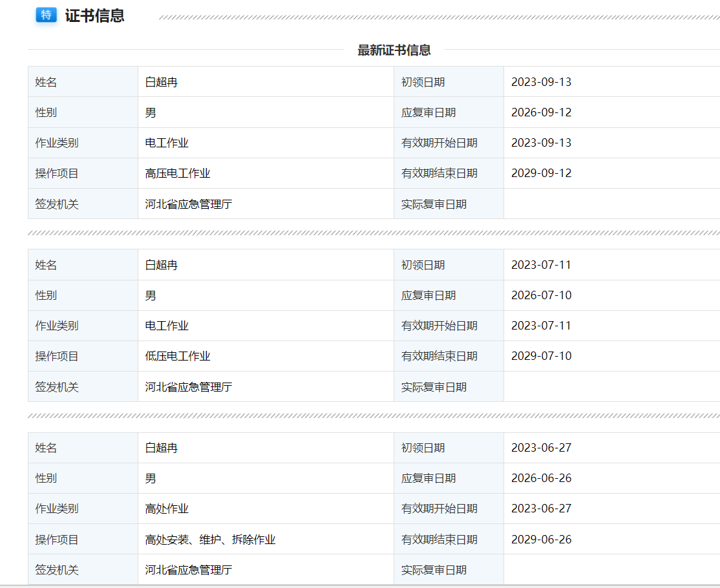Click empty 实际复审日期 field of 高处作业 certificate
Image resolution: width=720 pixels, height=588 pixels.
tap(611, 570)
